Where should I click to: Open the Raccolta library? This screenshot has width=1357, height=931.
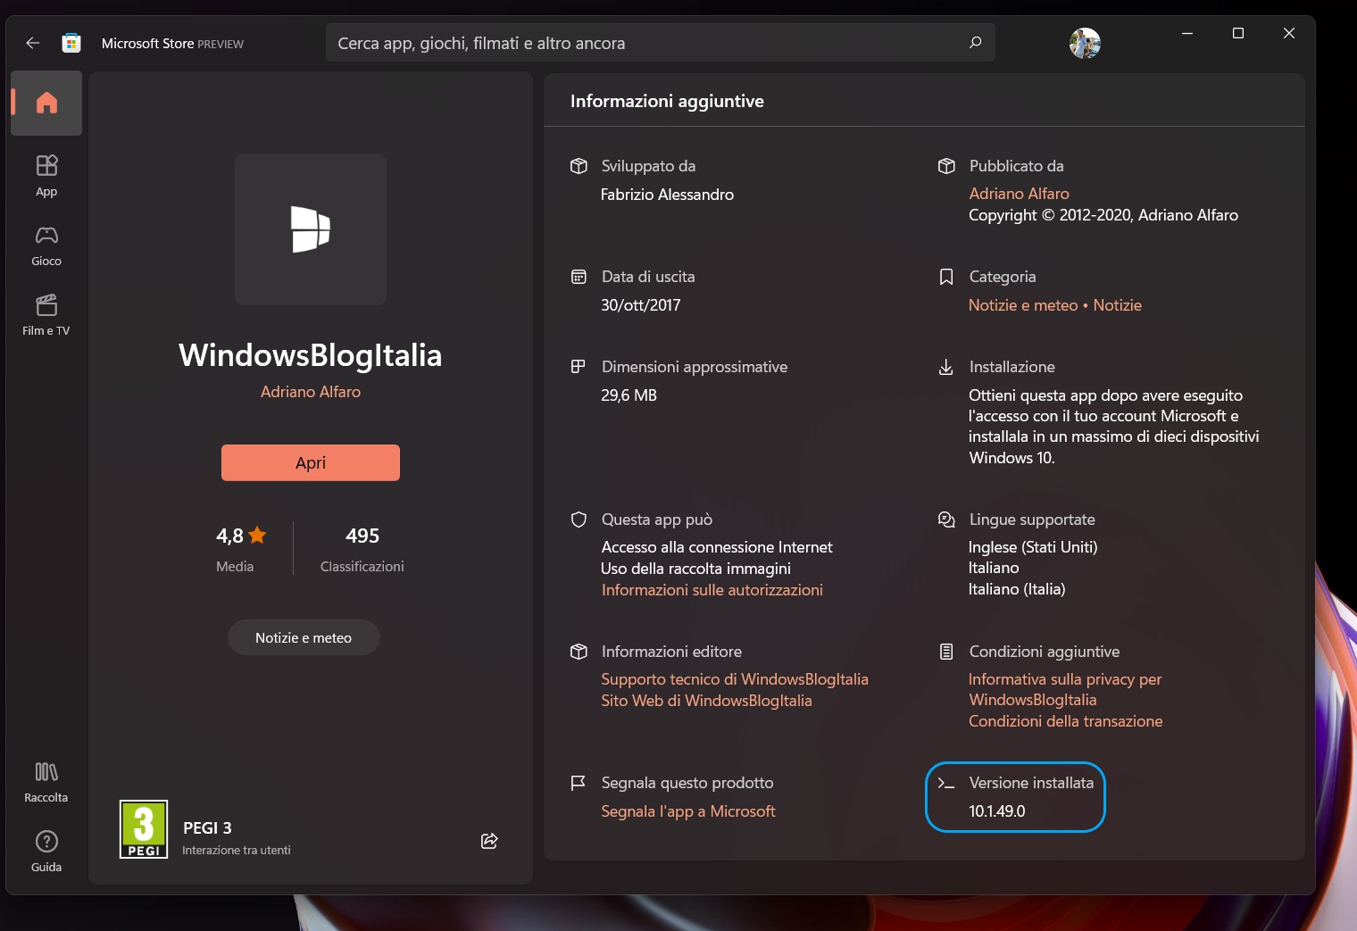click(x=46, y=782)
